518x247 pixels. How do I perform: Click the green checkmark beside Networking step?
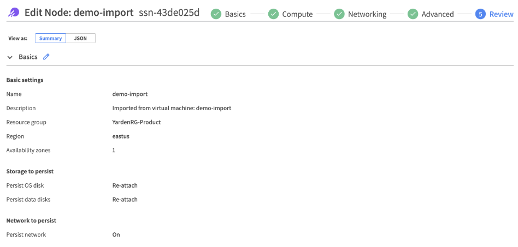pos(339,14)
